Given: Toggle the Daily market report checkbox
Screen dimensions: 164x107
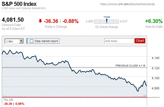Looking at the screenshot, I should point(32,41).
